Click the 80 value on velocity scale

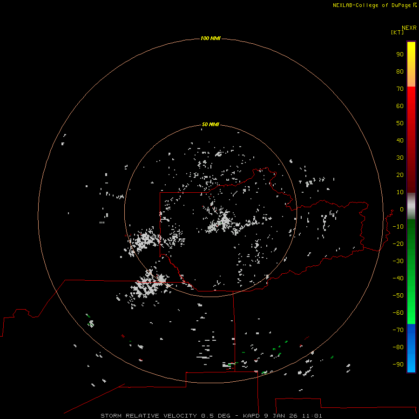(400, 72)
